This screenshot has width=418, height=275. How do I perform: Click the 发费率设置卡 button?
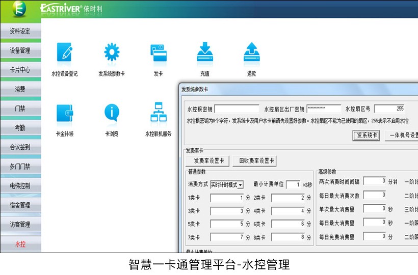coord(207,161)
